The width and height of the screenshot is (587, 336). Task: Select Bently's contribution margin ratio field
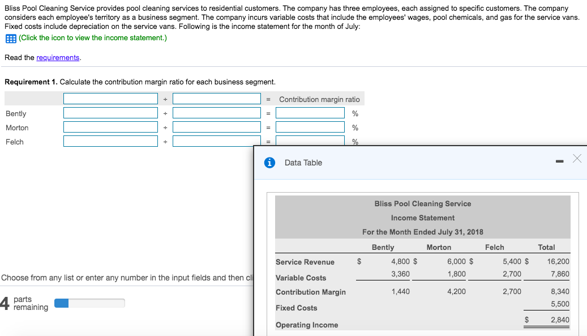[310, 113]
